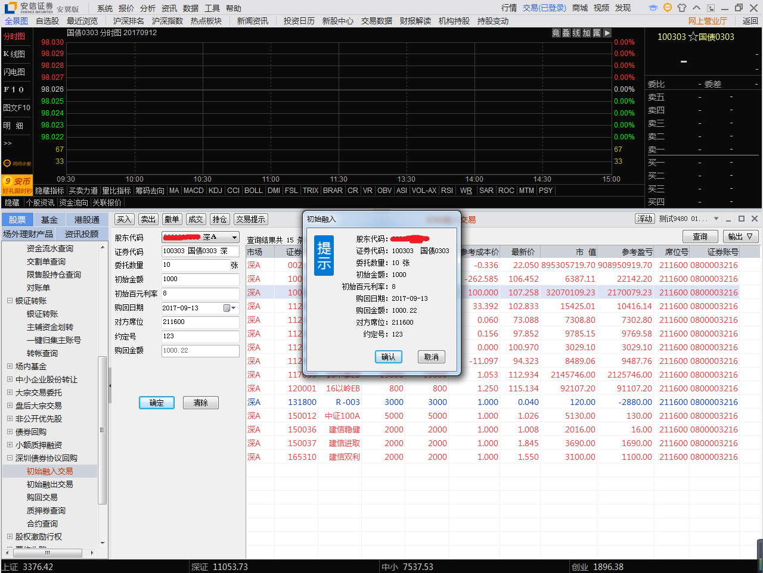
Task: Click the 交易提示 toolbar button
Action: pyautogui.click(x=250, y=219)
